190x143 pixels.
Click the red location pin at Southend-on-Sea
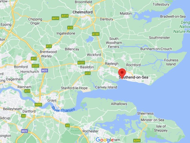click(x=122, y=73)
